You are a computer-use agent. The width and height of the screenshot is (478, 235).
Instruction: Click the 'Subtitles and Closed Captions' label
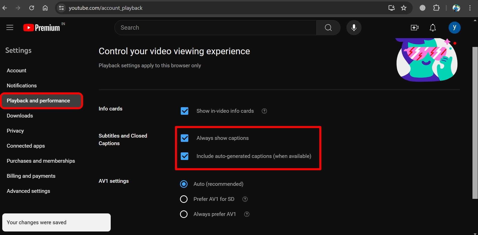pos(123,140)
